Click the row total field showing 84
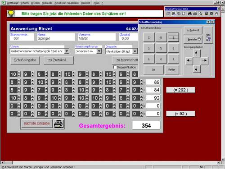 (153, 90)
